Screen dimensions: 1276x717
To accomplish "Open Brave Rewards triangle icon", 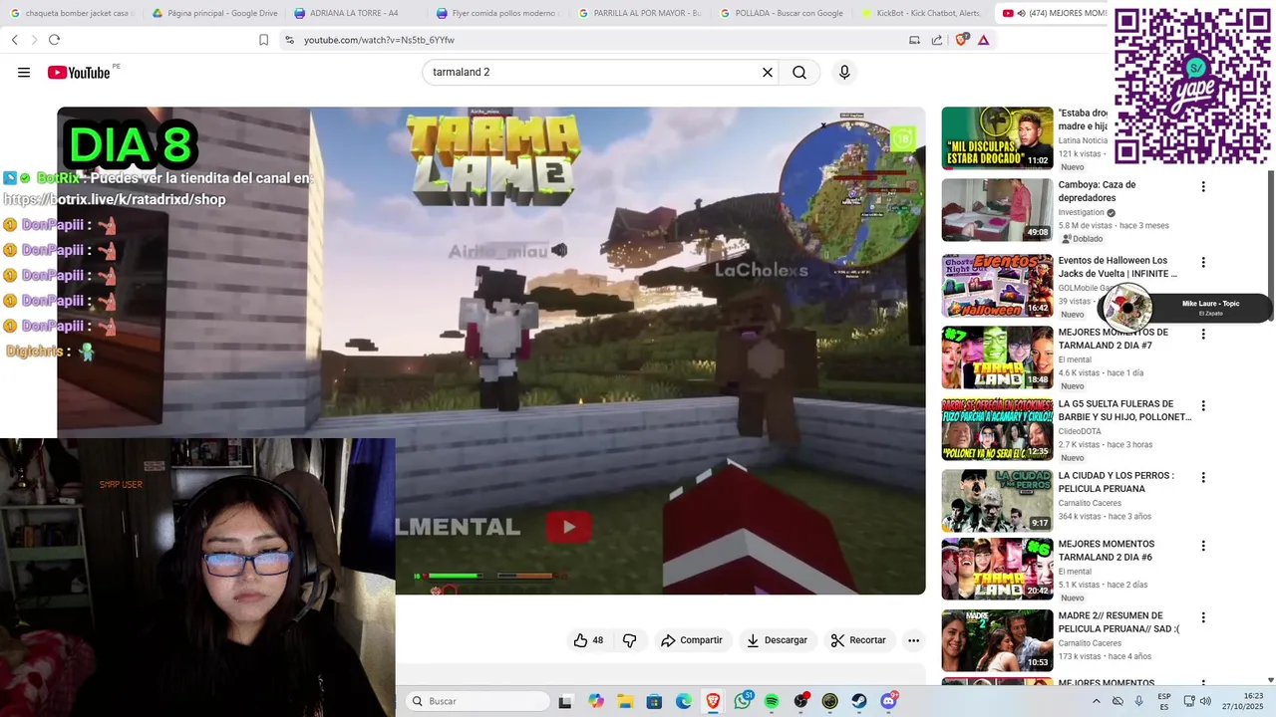I will pos(984,40).
